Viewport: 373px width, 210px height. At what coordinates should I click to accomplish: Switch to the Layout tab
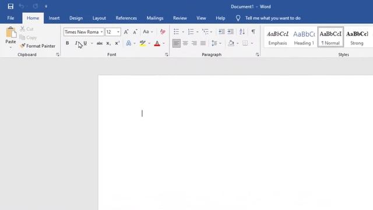[99, 18]
